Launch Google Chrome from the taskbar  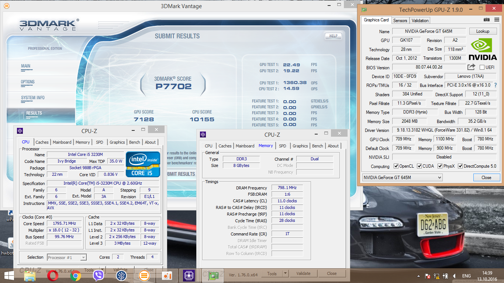click(76, 276)
